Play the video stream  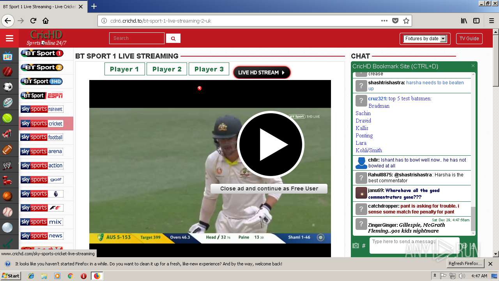[x=270, y=144]
